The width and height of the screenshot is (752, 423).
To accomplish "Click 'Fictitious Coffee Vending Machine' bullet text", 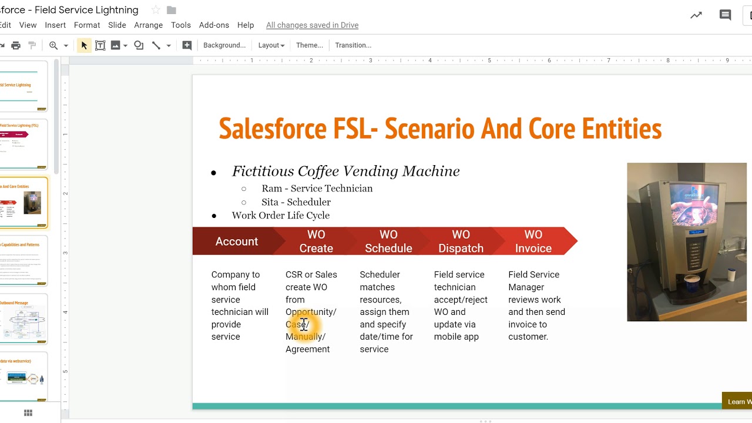I will pyautogui.click(x=345, y=171).
